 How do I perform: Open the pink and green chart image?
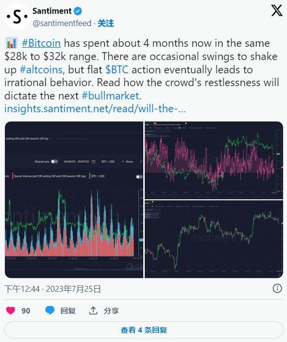point(214,160)
